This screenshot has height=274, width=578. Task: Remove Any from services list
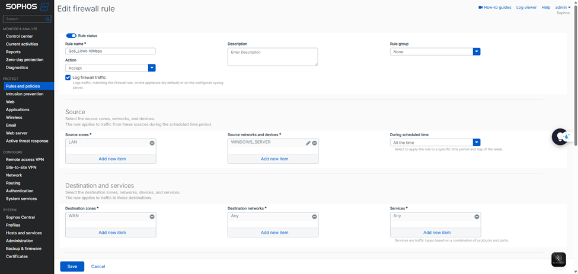pyautogui.click(x=477, y=217)
